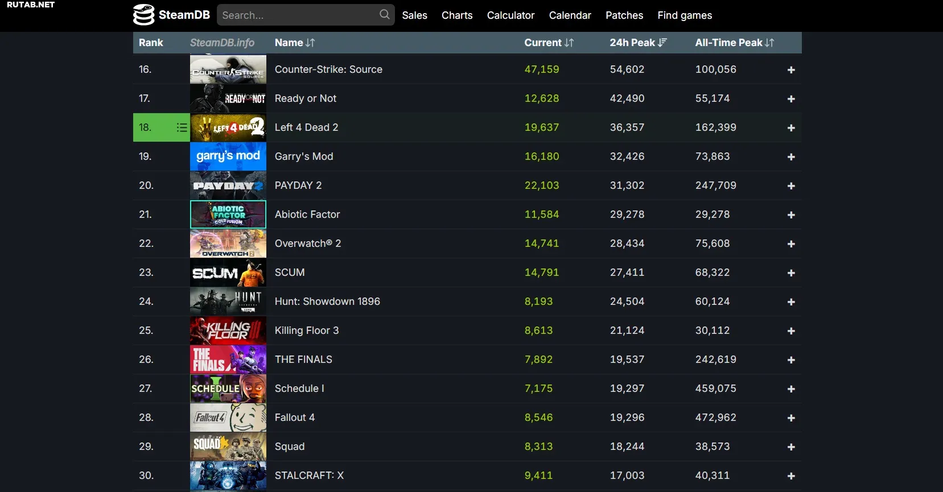Open the Hunt: Showdown 1896 link
This screenshot has height=492, width=943.
click(x=327, y=301)
